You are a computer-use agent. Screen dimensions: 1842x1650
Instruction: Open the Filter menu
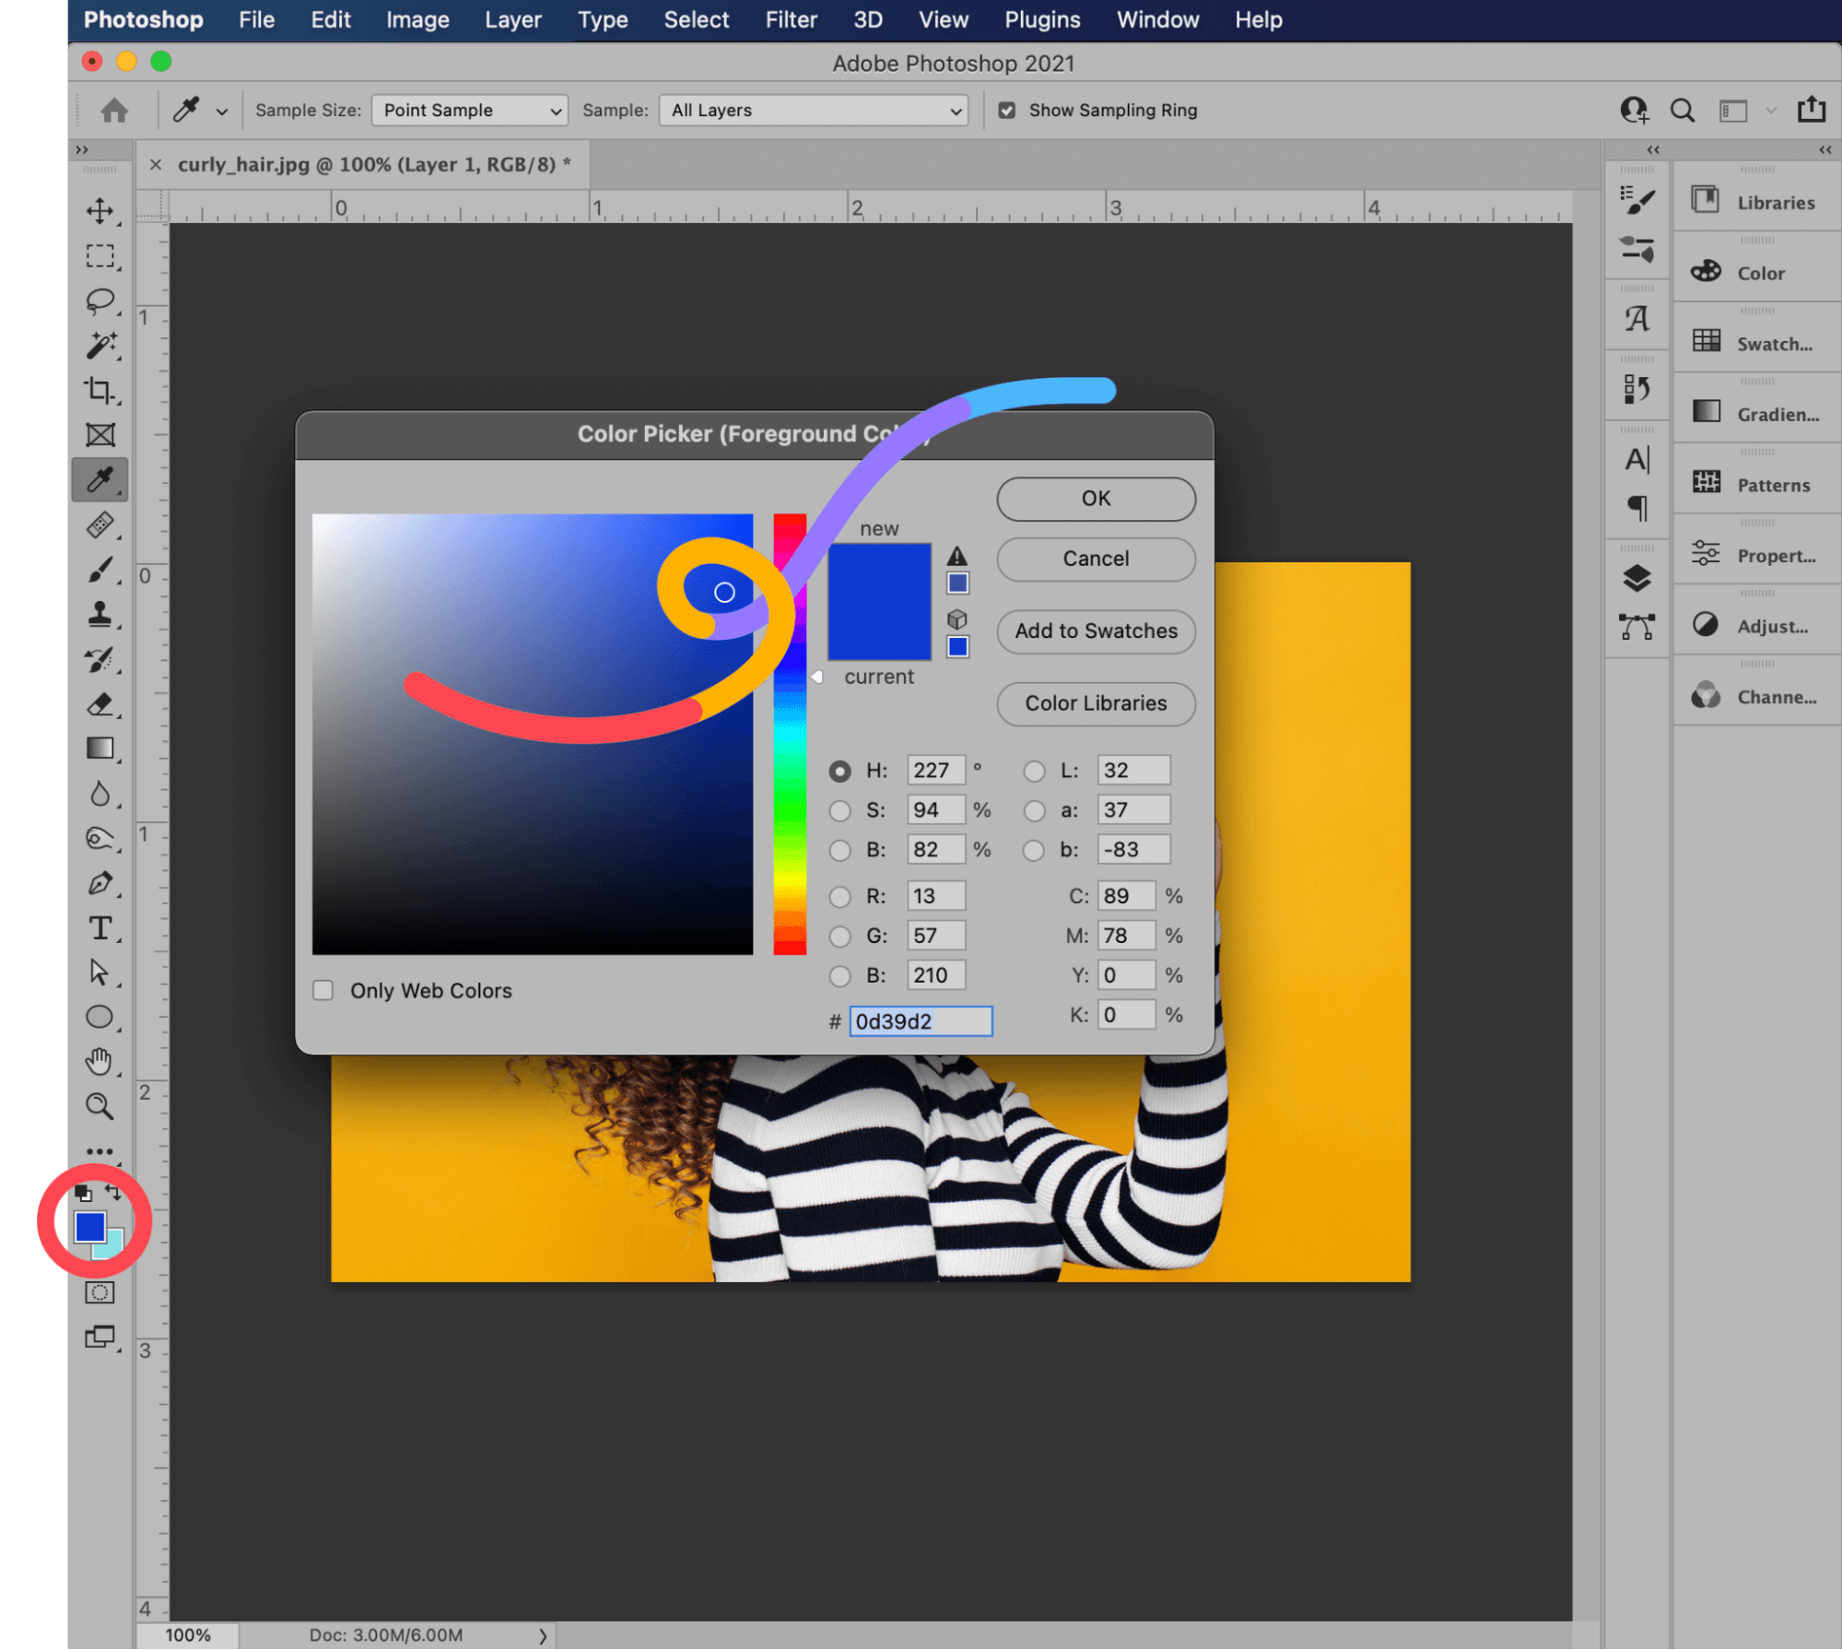coord(790,19)
